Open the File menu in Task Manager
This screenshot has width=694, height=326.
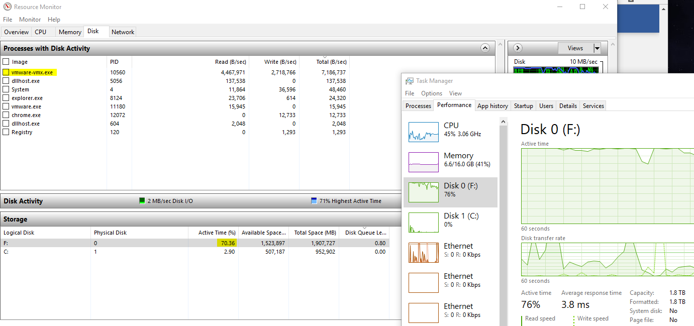[410, 93]
